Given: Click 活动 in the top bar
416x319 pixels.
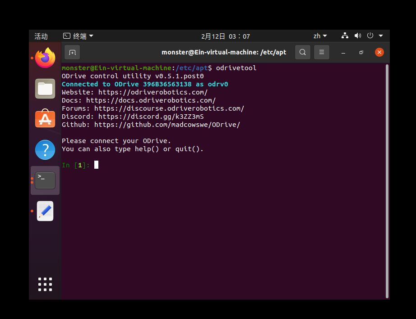Looking at the screenshot, I should coord(41,36).
